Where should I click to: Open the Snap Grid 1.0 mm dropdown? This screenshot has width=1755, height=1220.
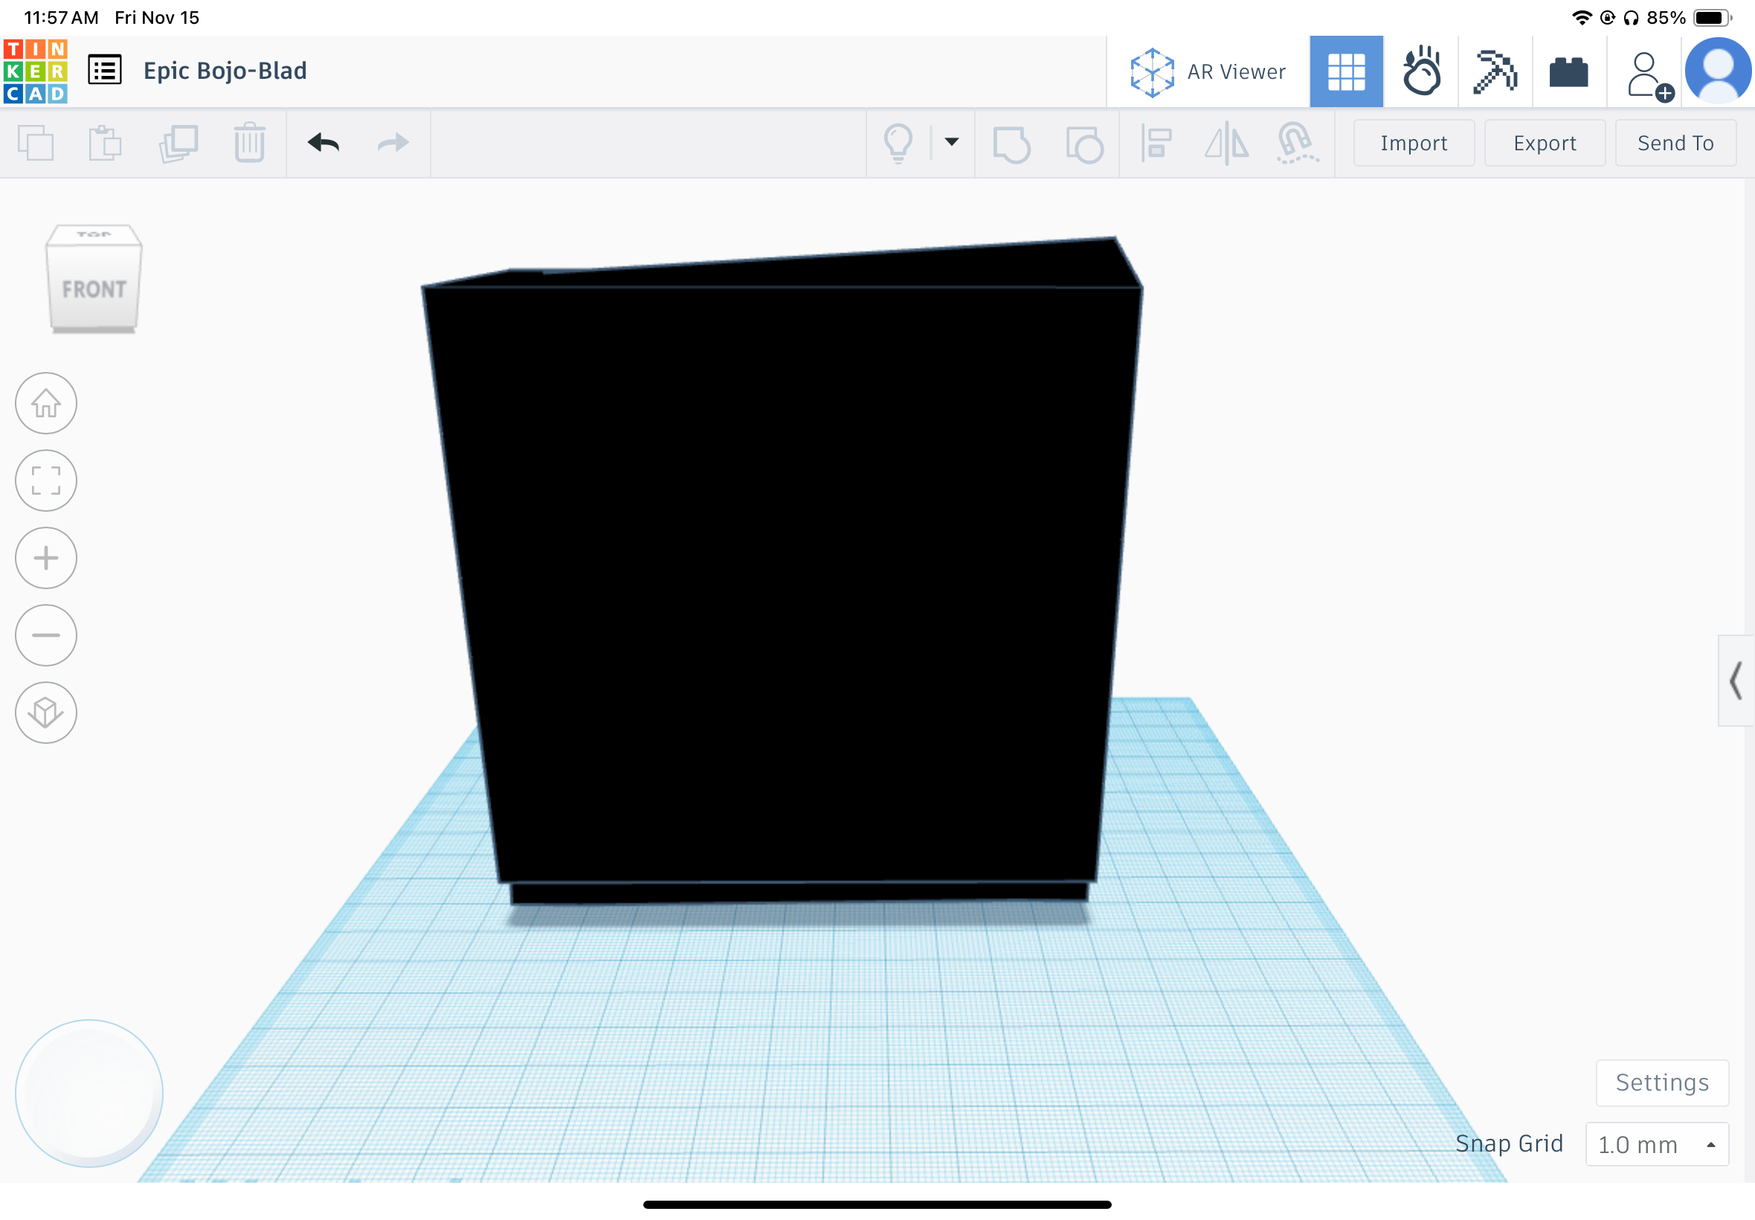coord(1656,1144)
